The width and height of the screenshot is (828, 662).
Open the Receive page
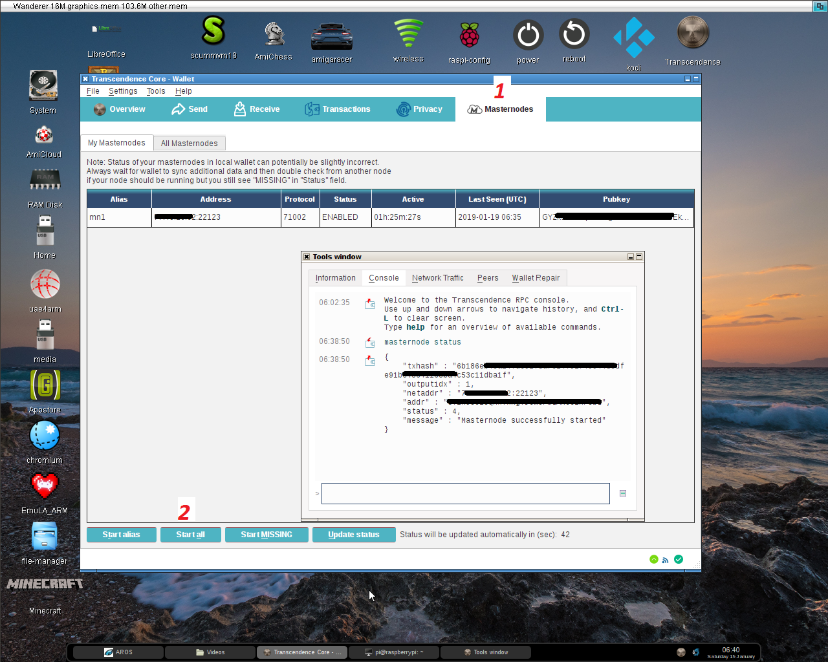[257, 109]
